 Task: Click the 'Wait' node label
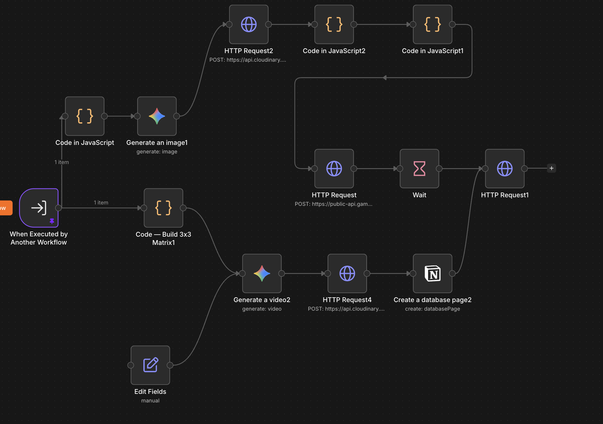419,195
